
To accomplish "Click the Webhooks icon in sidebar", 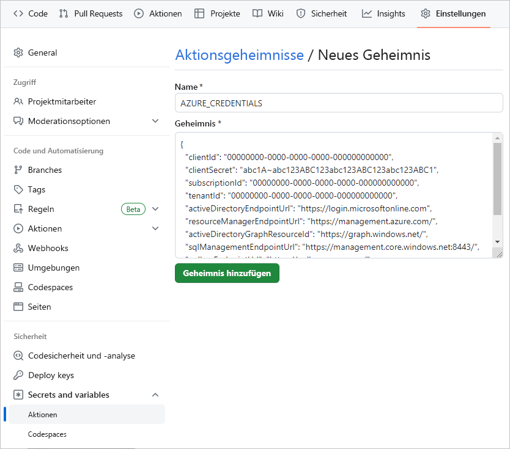I will 18,248.
